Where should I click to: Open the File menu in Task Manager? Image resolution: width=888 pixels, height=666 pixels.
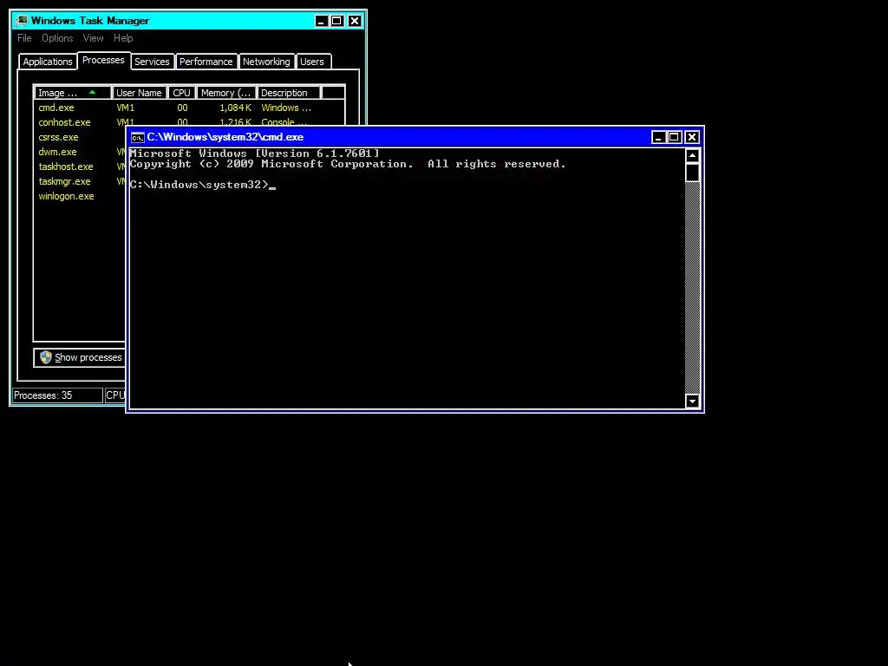click(x=24, y=38)
